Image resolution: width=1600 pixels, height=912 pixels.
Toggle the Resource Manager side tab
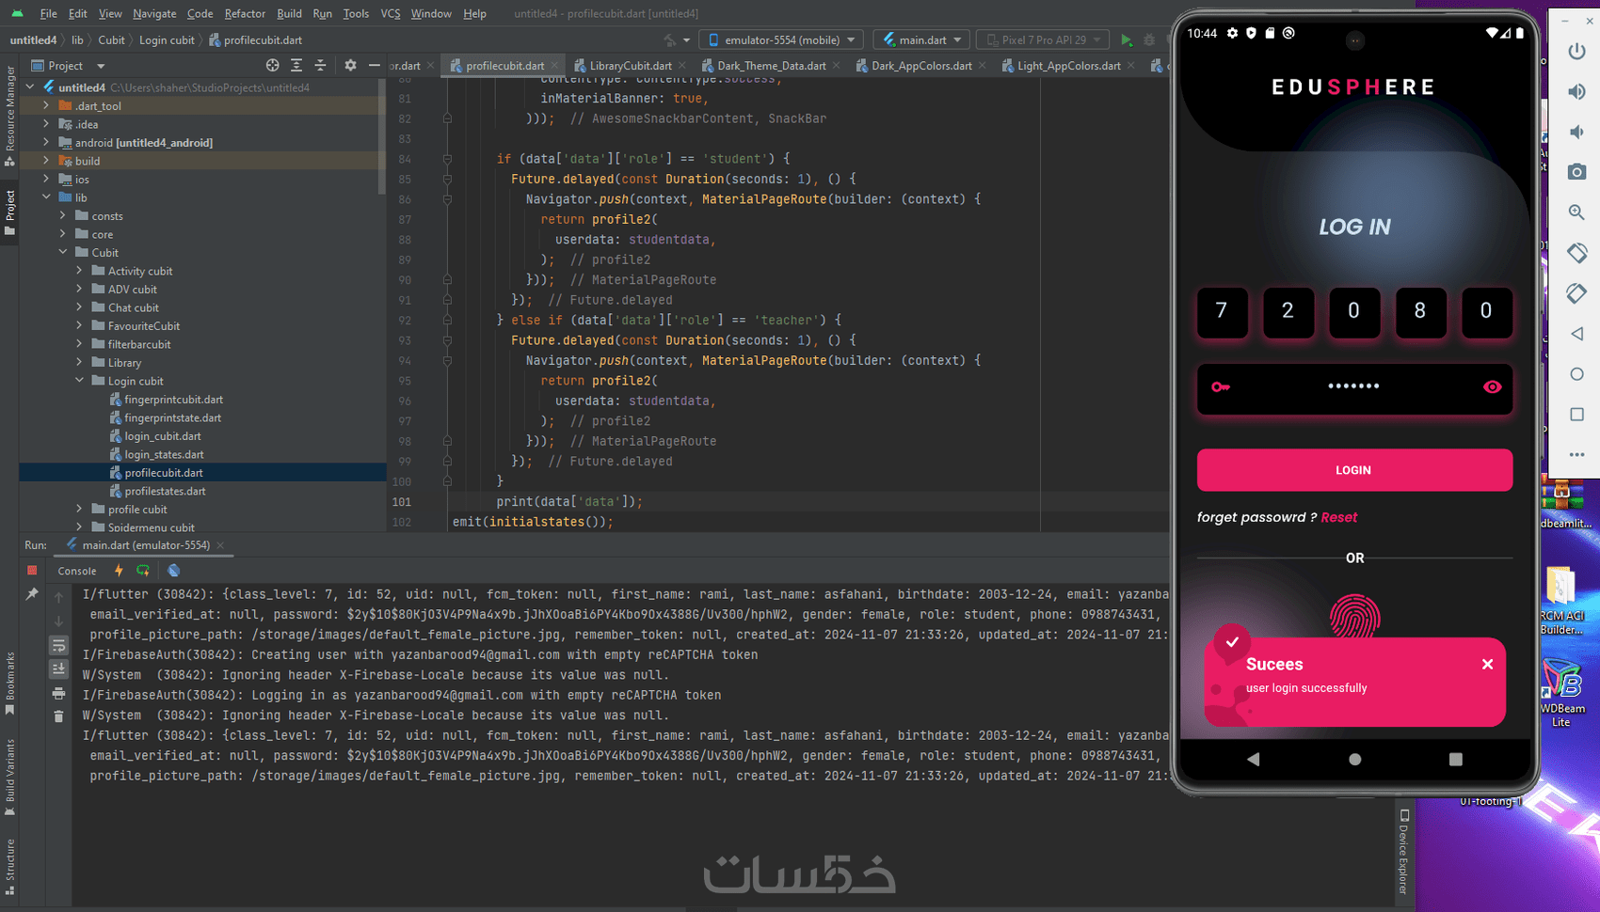[10, 116]
